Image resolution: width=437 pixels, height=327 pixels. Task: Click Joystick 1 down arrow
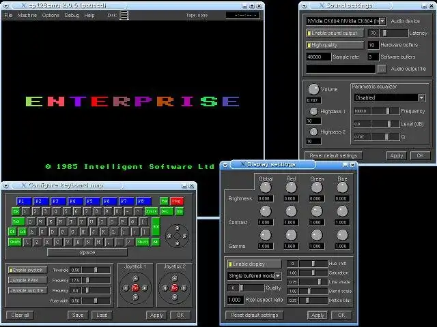[x=135, y=297]
